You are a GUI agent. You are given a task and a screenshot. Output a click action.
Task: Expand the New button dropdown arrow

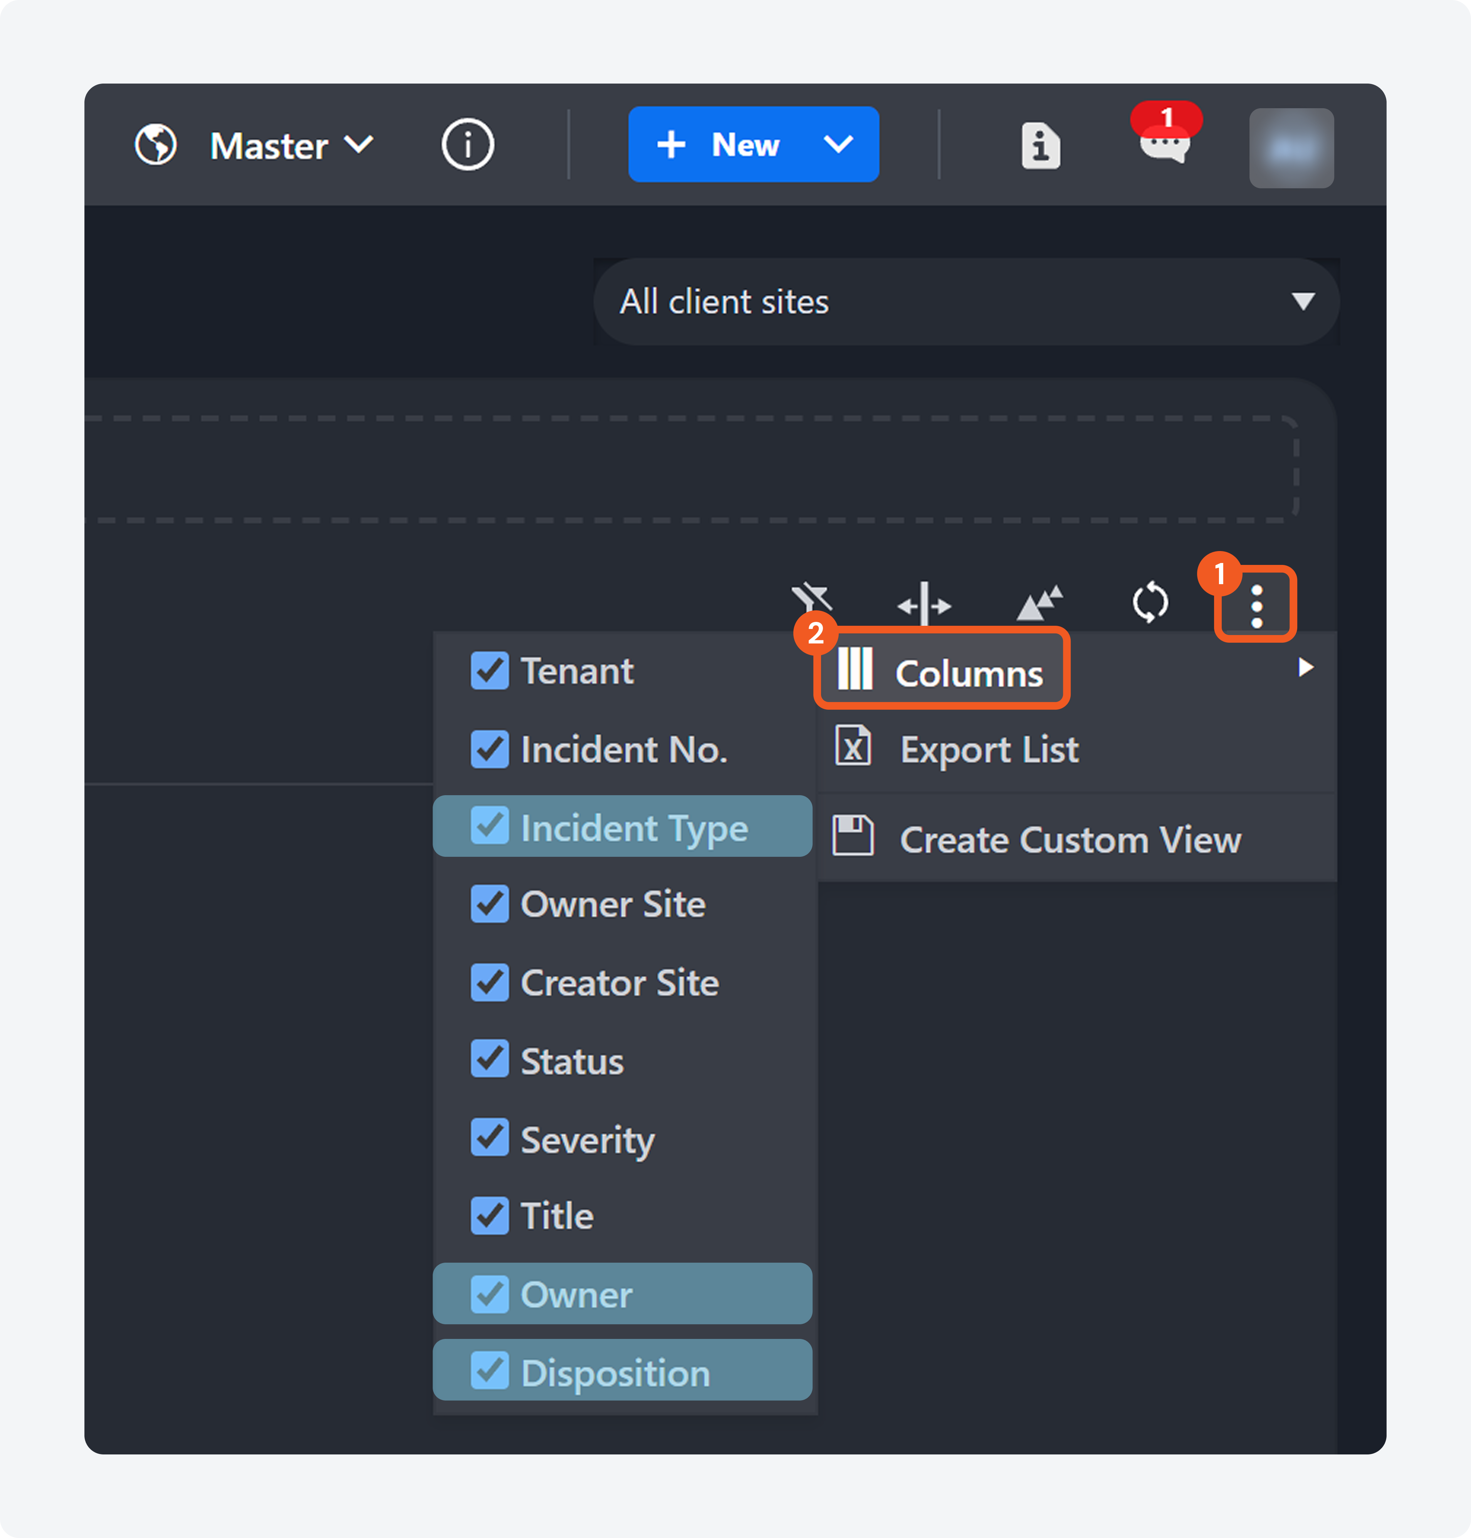pos(838,145)
